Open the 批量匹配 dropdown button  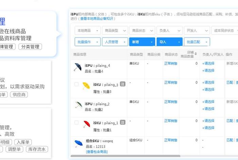tap(197, 42)
